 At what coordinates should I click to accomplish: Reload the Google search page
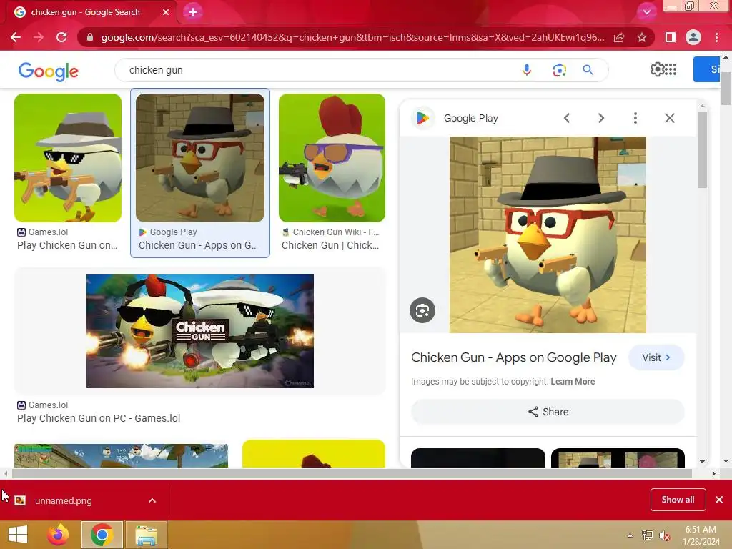[61, 37]
